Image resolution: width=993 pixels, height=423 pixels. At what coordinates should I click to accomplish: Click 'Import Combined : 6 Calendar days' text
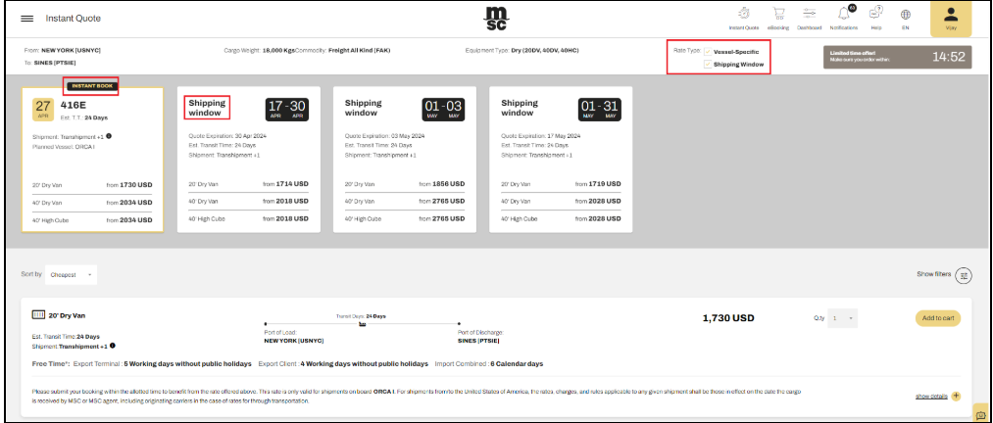coord(489,363)
